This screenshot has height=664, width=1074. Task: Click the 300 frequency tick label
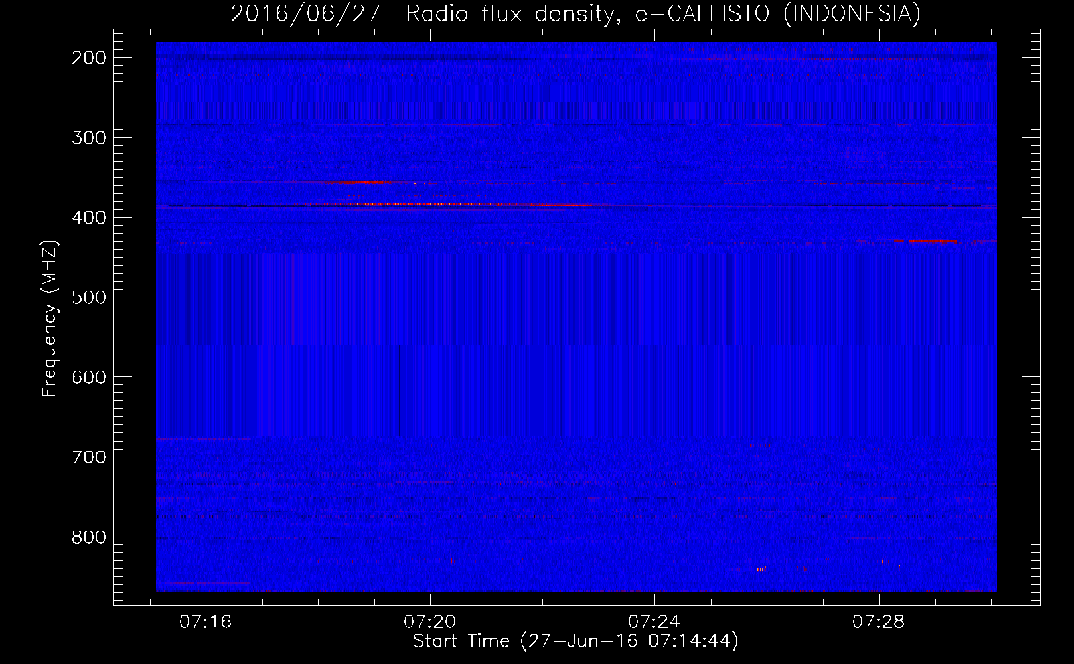[x=89, y=138]
